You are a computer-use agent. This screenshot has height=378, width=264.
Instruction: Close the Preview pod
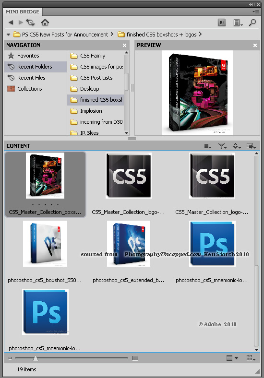tap(255, 45)
